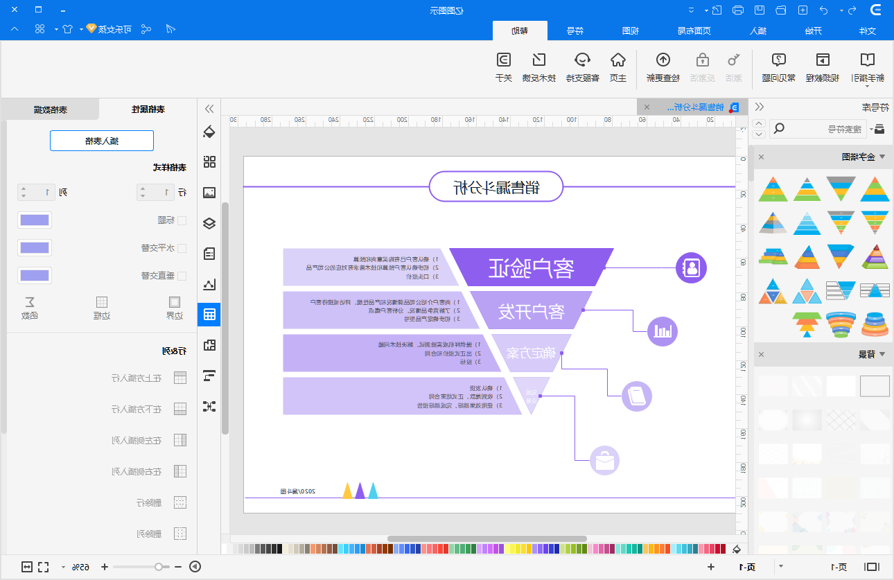Viewport: 894px width, 580px height.
Task: Click the 插入表格 button
Action: click(102, 141)
